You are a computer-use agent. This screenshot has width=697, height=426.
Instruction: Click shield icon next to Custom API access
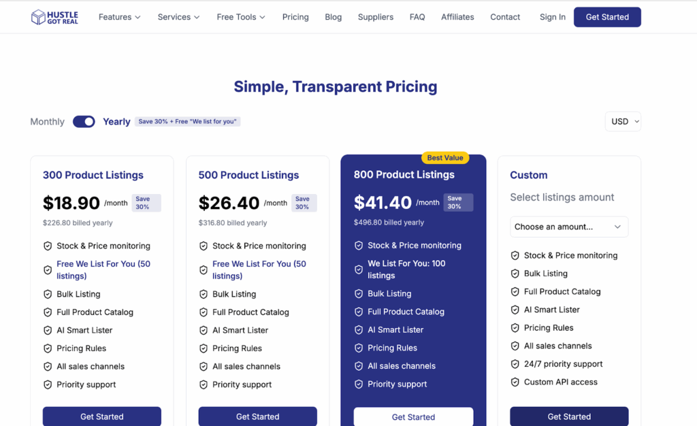coord(515,382)
